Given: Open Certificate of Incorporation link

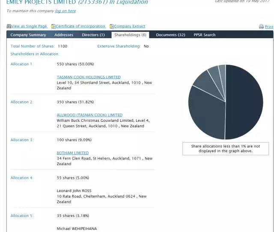Looking at the screenshot, I should point(80,26).
